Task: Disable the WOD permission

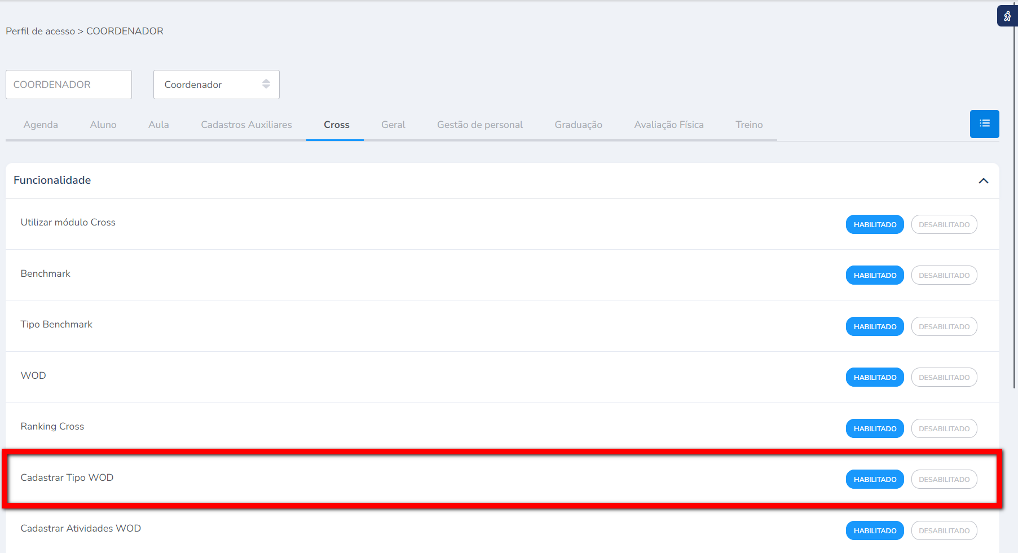Action: (944, 377)
